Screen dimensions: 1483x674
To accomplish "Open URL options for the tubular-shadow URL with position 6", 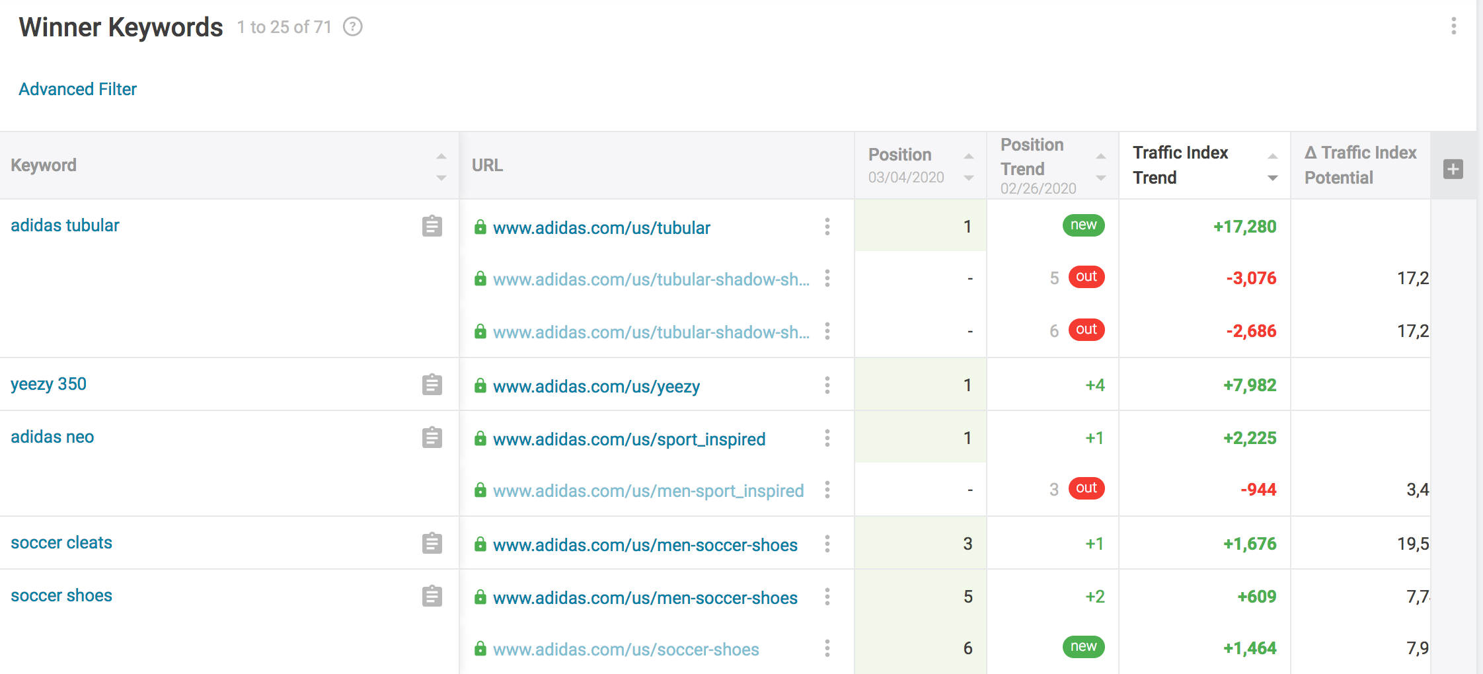I will pyautogui.click(x=827, y=331).
